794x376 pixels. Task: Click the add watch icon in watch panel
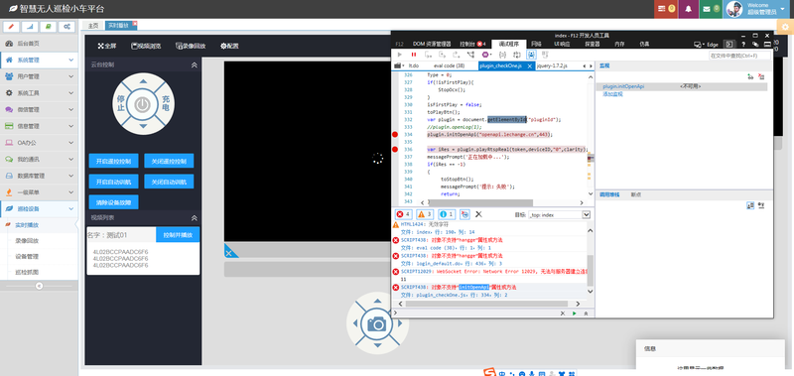(x=750, y=76)
